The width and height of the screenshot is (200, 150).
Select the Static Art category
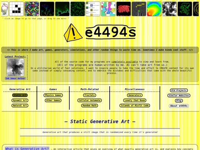tap(20, 95)
